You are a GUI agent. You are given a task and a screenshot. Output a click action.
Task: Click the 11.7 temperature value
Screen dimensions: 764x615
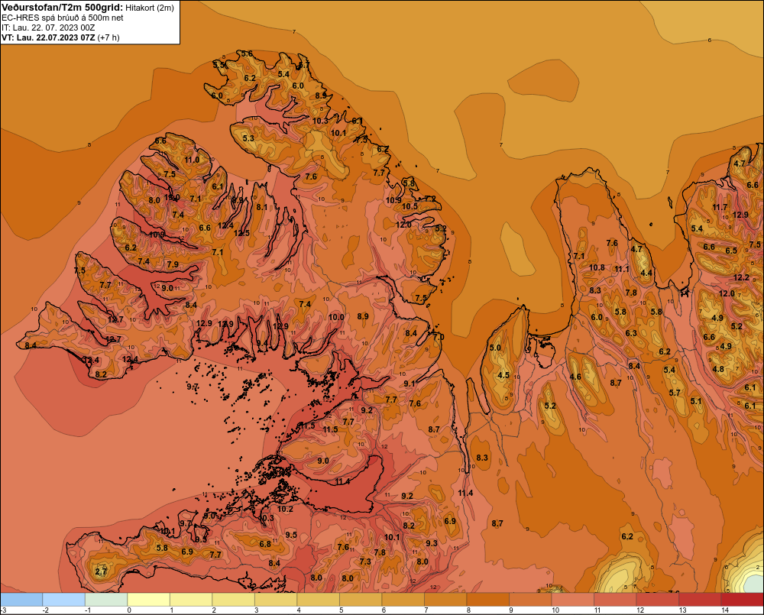720,207
